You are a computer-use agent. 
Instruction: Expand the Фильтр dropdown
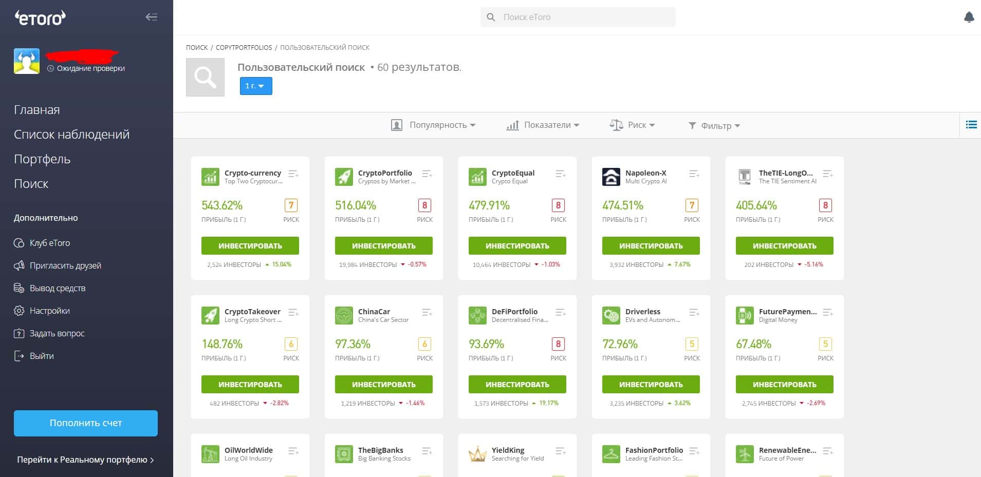[x=714, y=125]
